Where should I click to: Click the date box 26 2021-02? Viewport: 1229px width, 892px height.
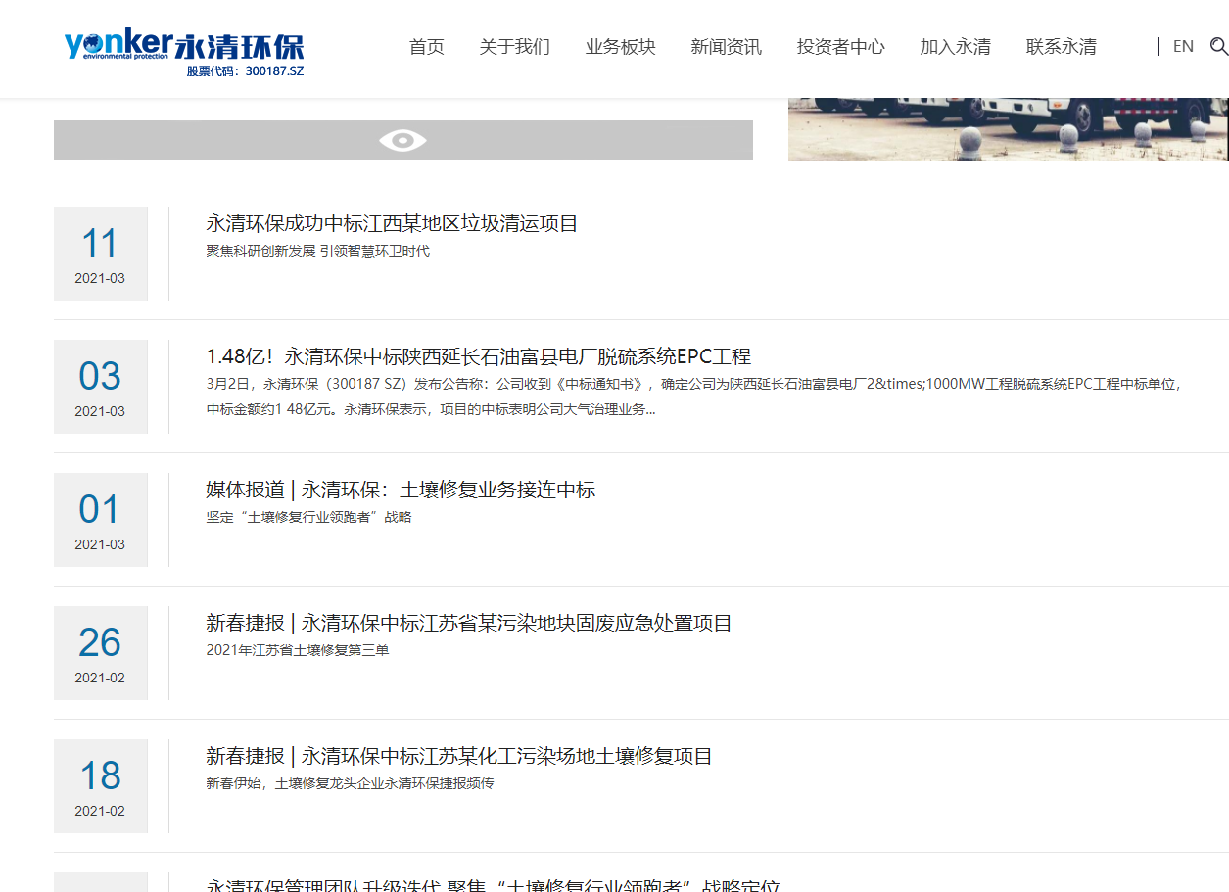[101, 653]
